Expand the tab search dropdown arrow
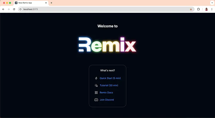The height and width of the screenshot is (118, 215). [212, 3]
